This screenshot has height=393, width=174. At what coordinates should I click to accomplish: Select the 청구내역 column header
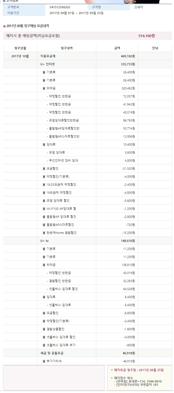click(67, 48)
